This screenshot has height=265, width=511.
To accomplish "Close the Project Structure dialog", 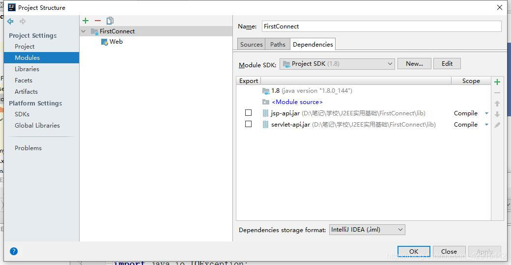I will pos(499,7).
